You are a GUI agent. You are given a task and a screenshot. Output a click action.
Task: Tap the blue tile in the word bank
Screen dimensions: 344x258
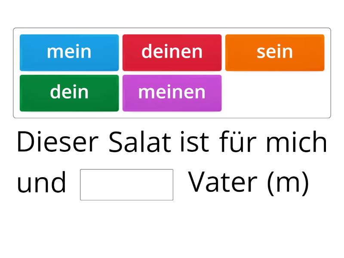pos(69,52)
